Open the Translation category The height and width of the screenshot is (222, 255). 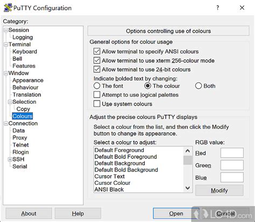point(27,95)
